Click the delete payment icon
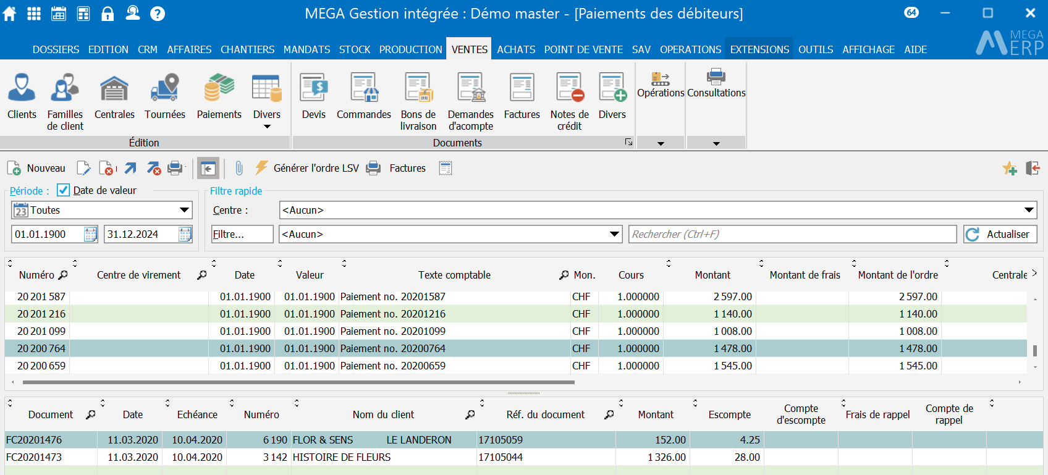This screenshot has height=475, width=1048. click(108, 168)
